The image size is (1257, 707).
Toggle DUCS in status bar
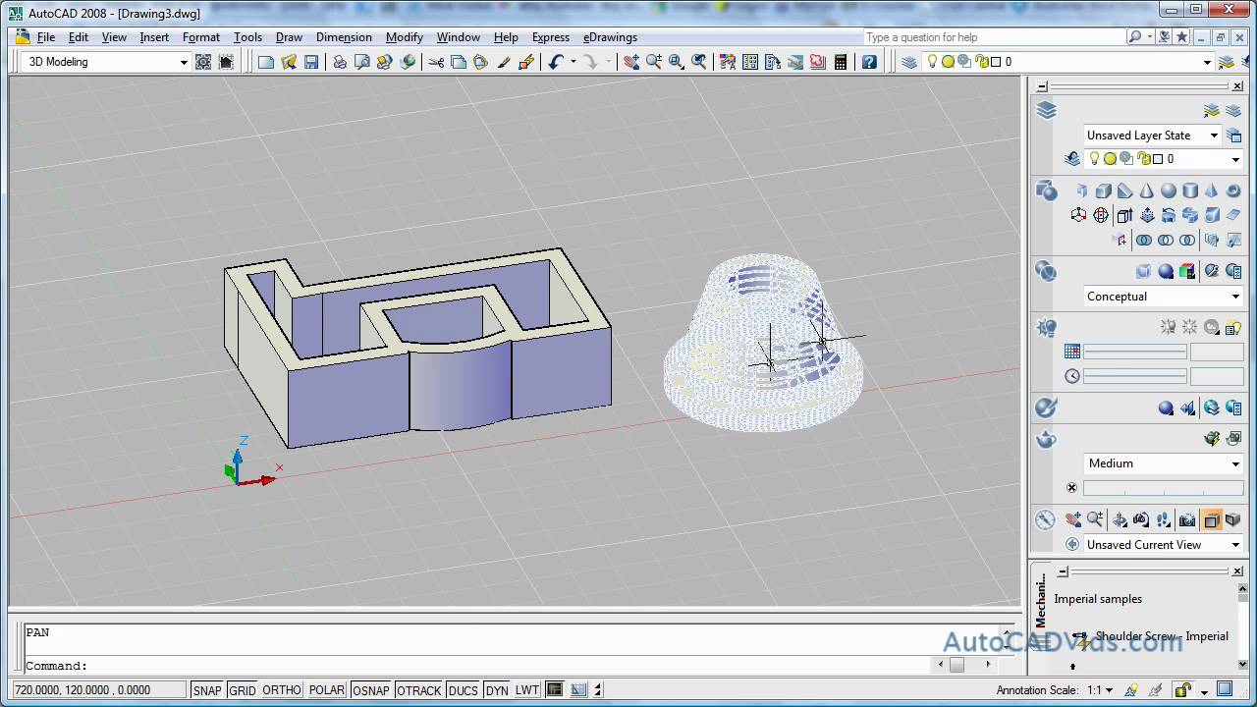click(464, 690)
